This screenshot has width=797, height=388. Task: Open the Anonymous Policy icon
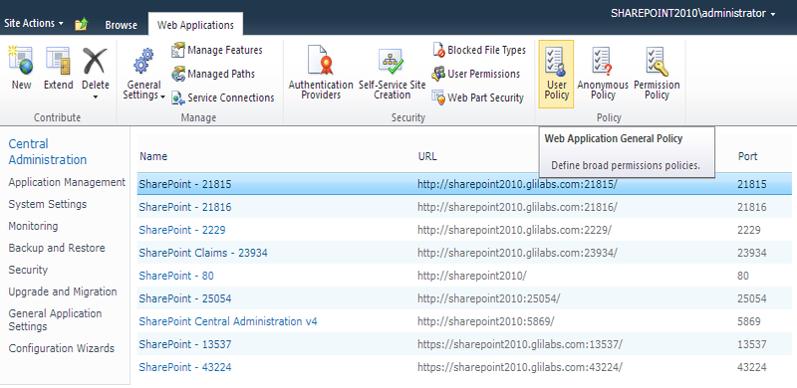603,62
